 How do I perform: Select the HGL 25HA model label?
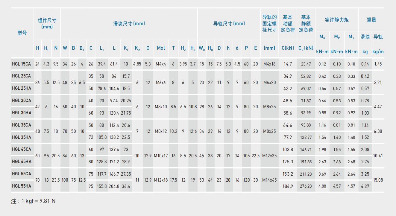[x=22, y=88]
